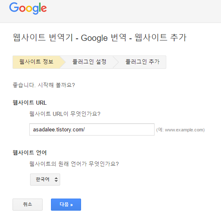This screenshot has height=219, width=221.
Task: Cancel with the 취소 button
Action: (x=28, y=204)
